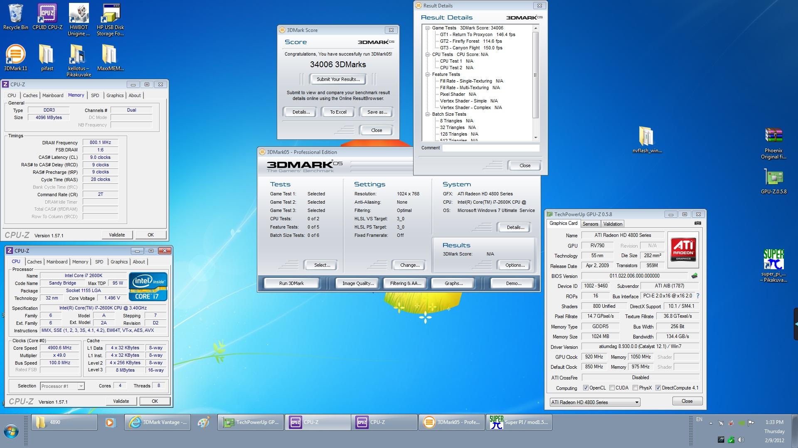Click the GT2 - Firefly Forest result row

[x=470, y=41]
